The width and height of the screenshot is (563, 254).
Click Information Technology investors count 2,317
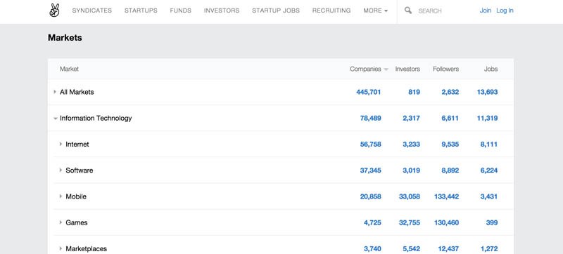point(412,118)
